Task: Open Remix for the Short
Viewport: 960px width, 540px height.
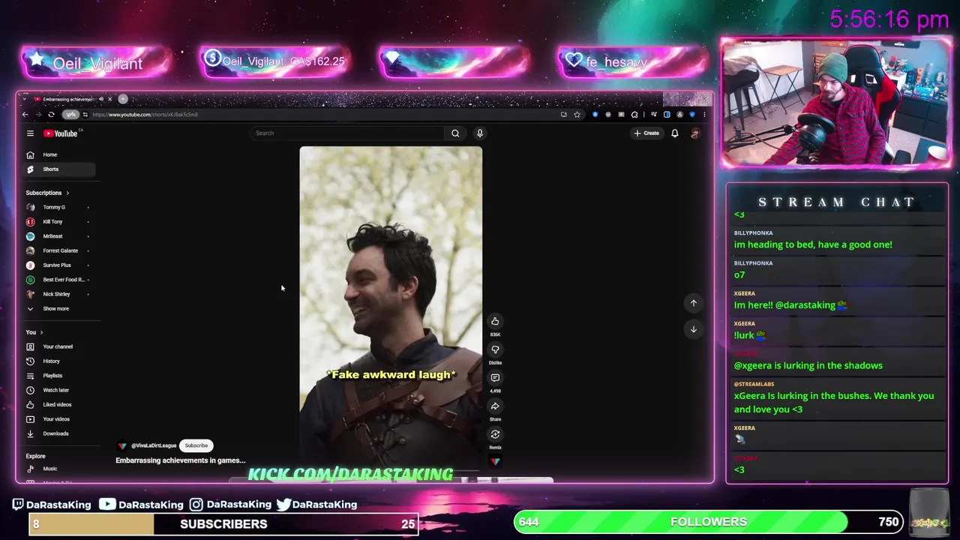Action: click(x=495, y=434)
